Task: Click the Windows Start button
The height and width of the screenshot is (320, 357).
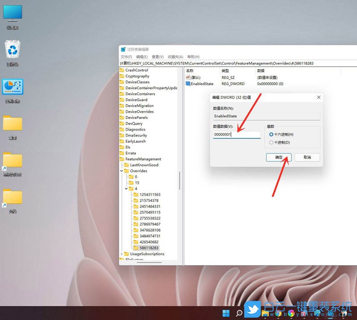Action: (226, 312)
